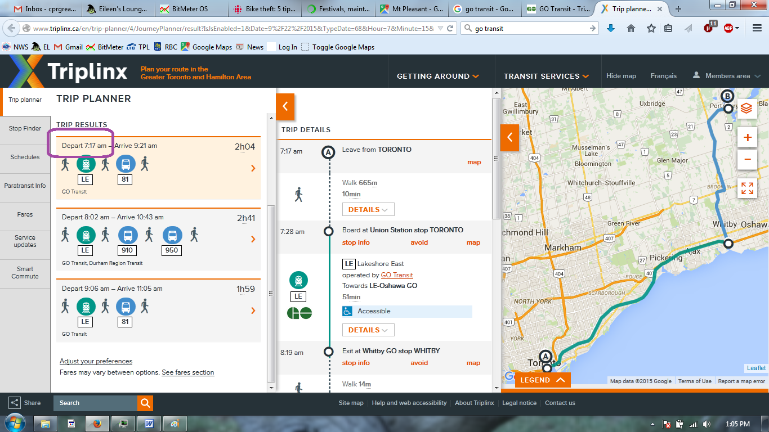Switch to the BitMeter OS browser tab
The height and width of the screenshot is (432, 769).
[190, 9]
